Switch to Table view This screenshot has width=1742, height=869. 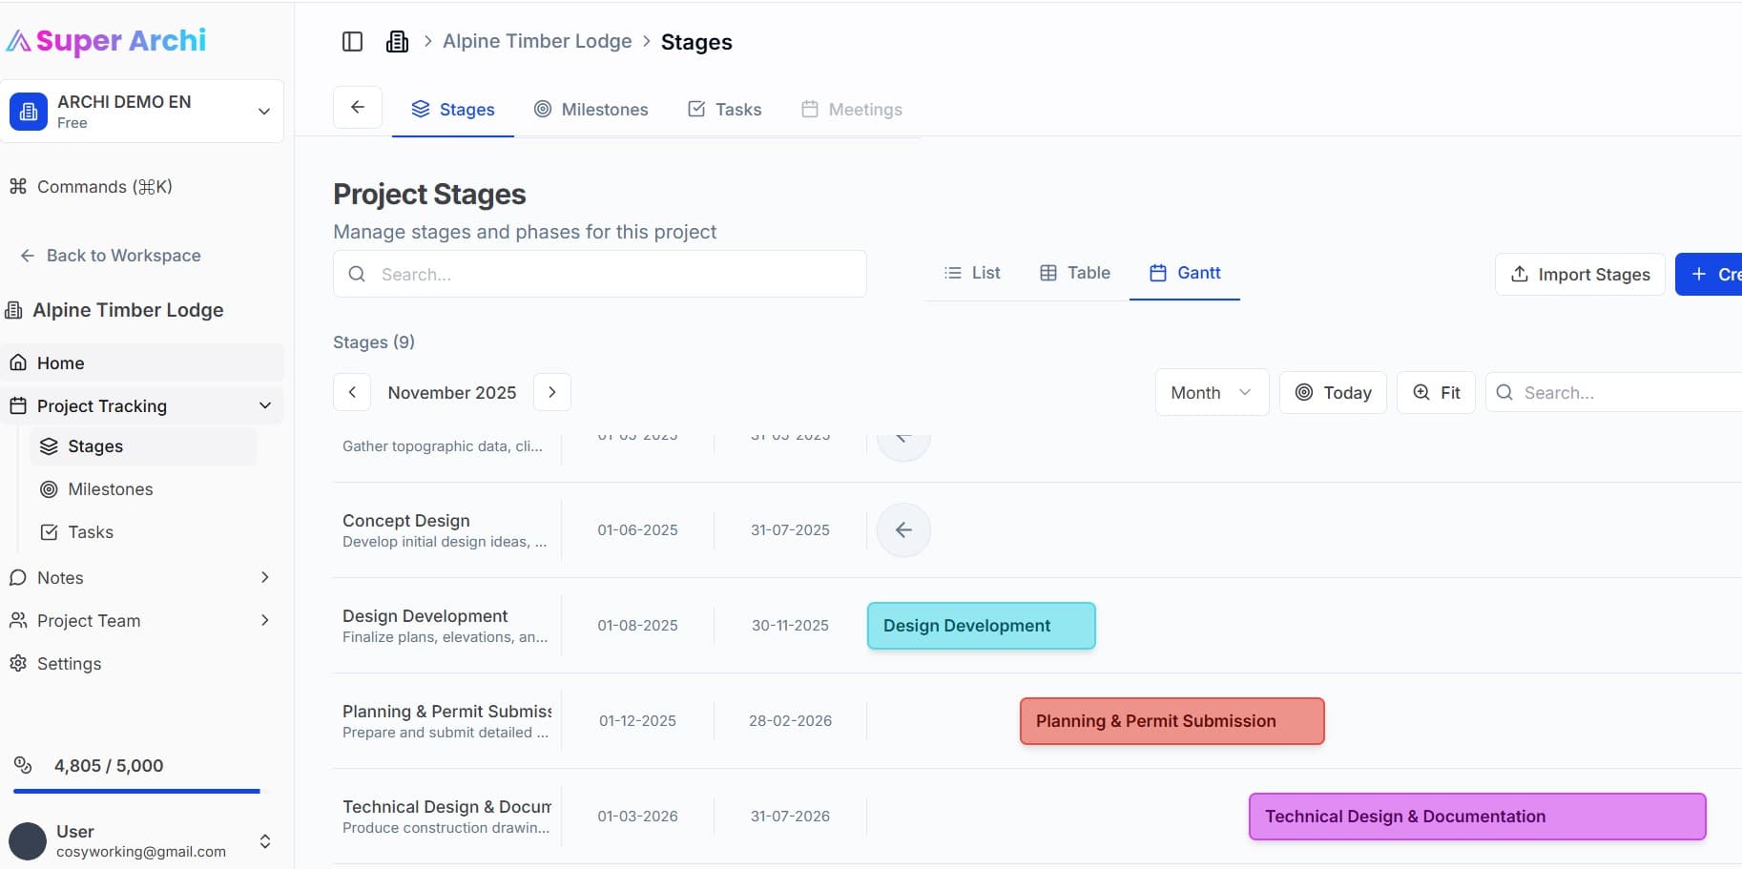[1074, 273]
